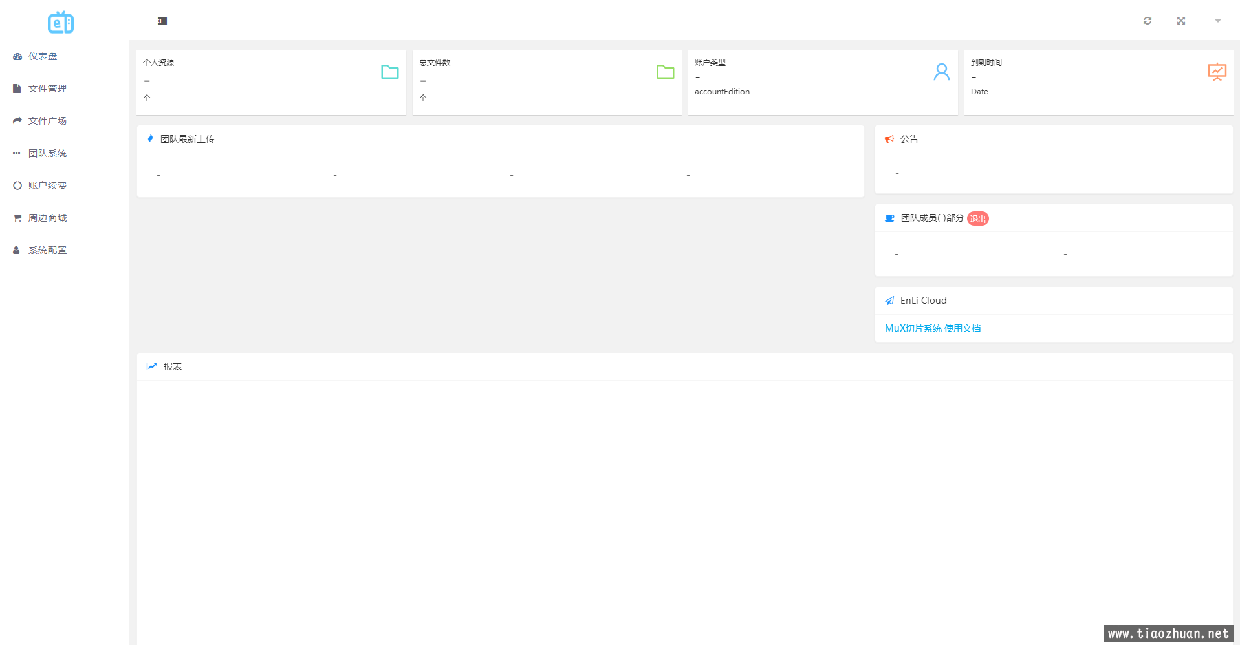Toggle the sidebar collapse icon
The image size is (1240, 645).
[x=162, y=21]
